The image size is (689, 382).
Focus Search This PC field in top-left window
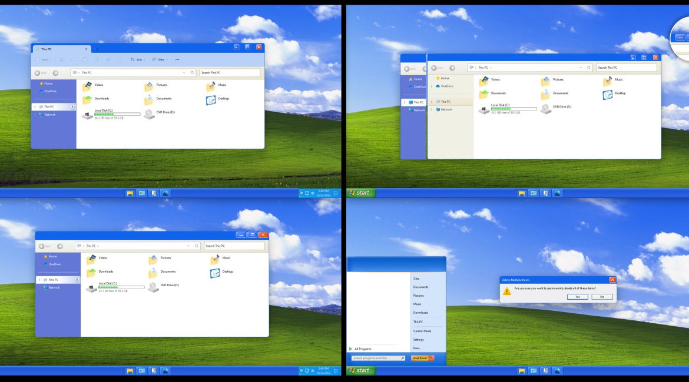tap(230, 73)
